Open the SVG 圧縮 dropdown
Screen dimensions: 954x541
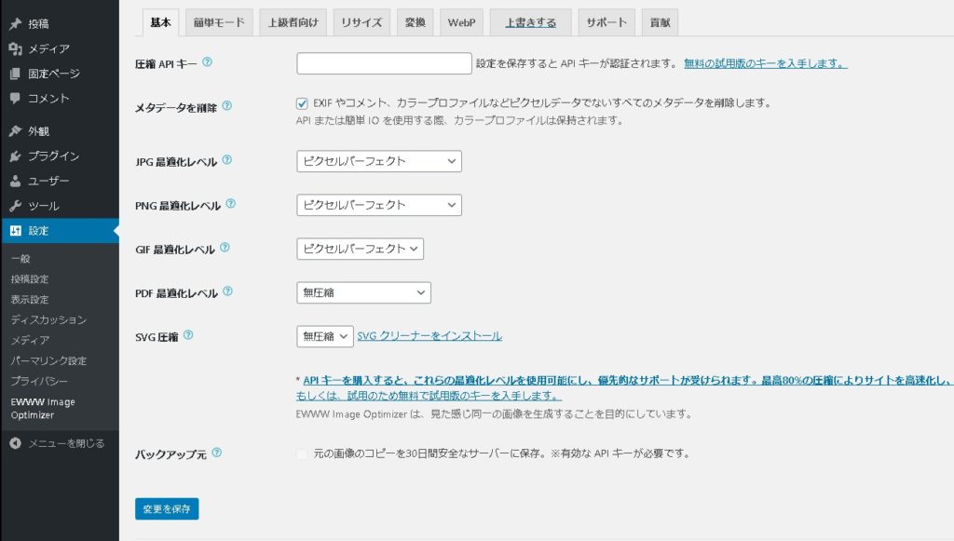[x=324, y=336]
